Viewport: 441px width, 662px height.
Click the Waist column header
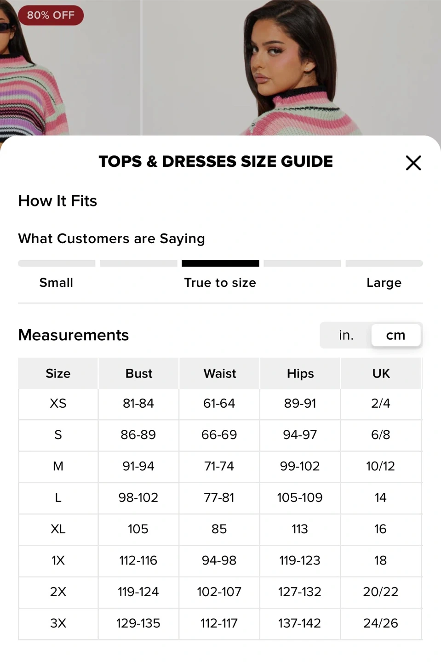tap(219, 373)
